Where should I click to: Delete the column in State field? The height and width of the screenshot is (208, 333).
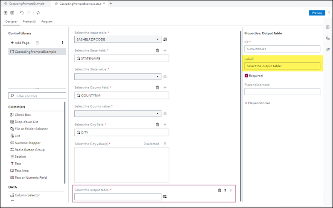point(158,50)
